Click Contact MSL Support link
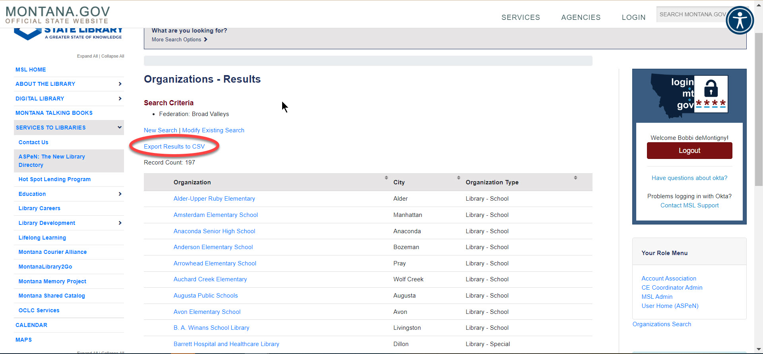 coord(689,205)
